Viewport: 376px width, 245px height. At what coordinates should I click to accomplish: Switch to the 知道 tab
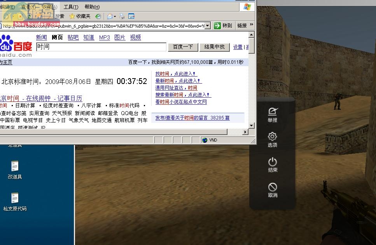[x=89, y=37]
